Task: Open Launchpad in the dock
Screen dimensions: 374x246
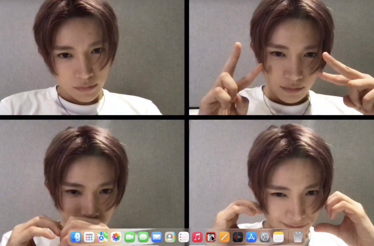Action: pyautogui.click(x=89, y=237)
